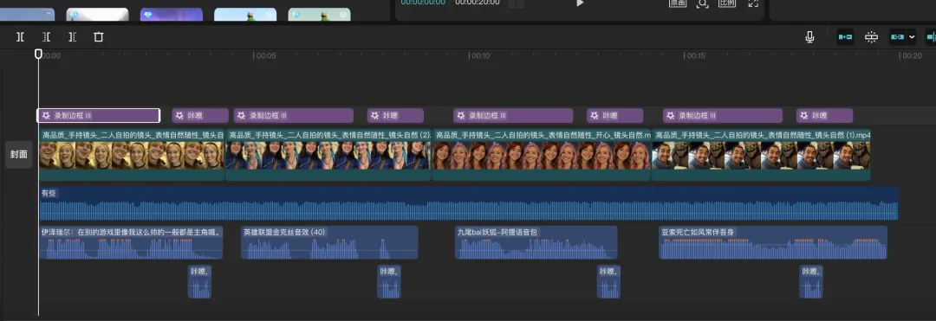Image resolution: width=936 pixels, height=321 pixels.
Task: Expand the dropdown arrow beside the linkage icon
Action: tap(912, 37)
